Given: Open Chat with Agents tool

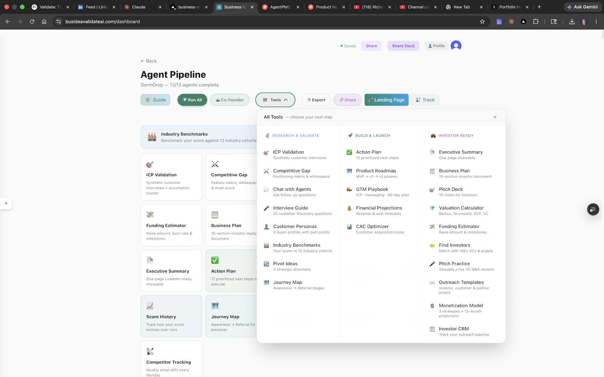Looking at the screenshot, I should coord(298,192).
